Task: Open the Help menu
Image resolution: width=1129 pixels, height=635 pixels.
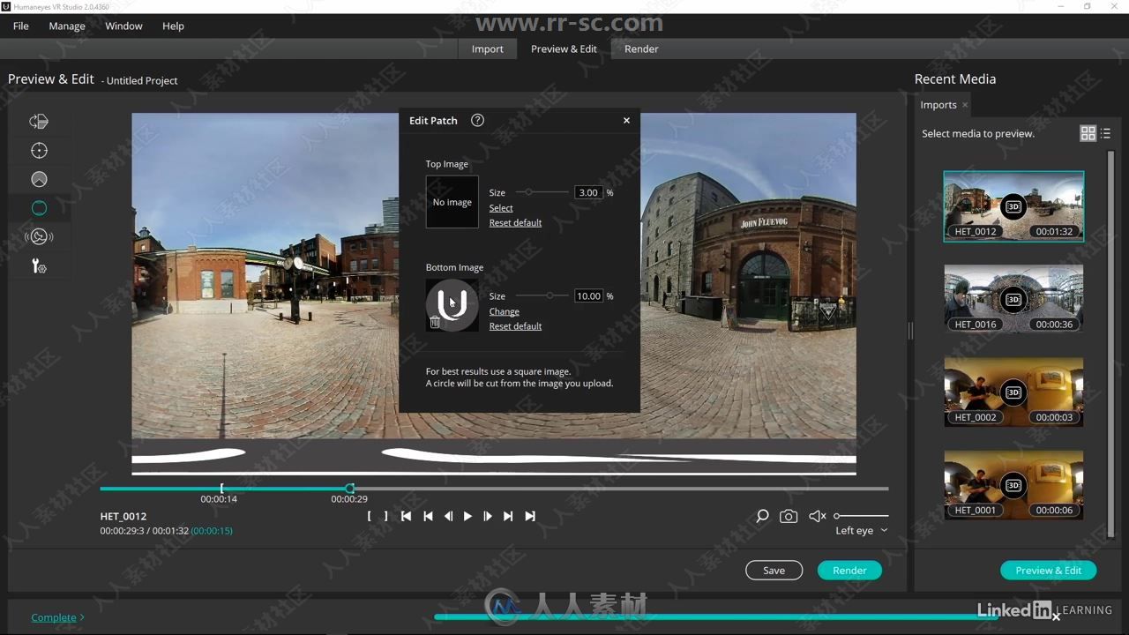Action: point(173,26)
